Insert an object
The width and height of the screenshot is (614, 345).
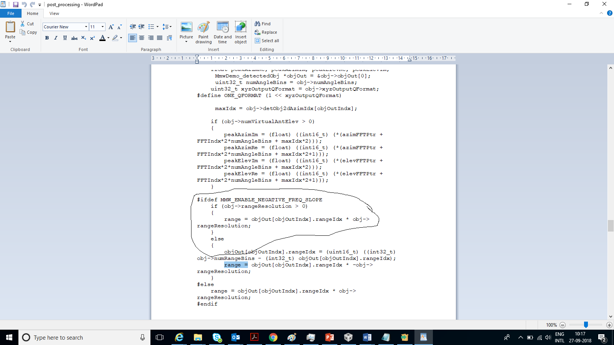coord(241,33)
